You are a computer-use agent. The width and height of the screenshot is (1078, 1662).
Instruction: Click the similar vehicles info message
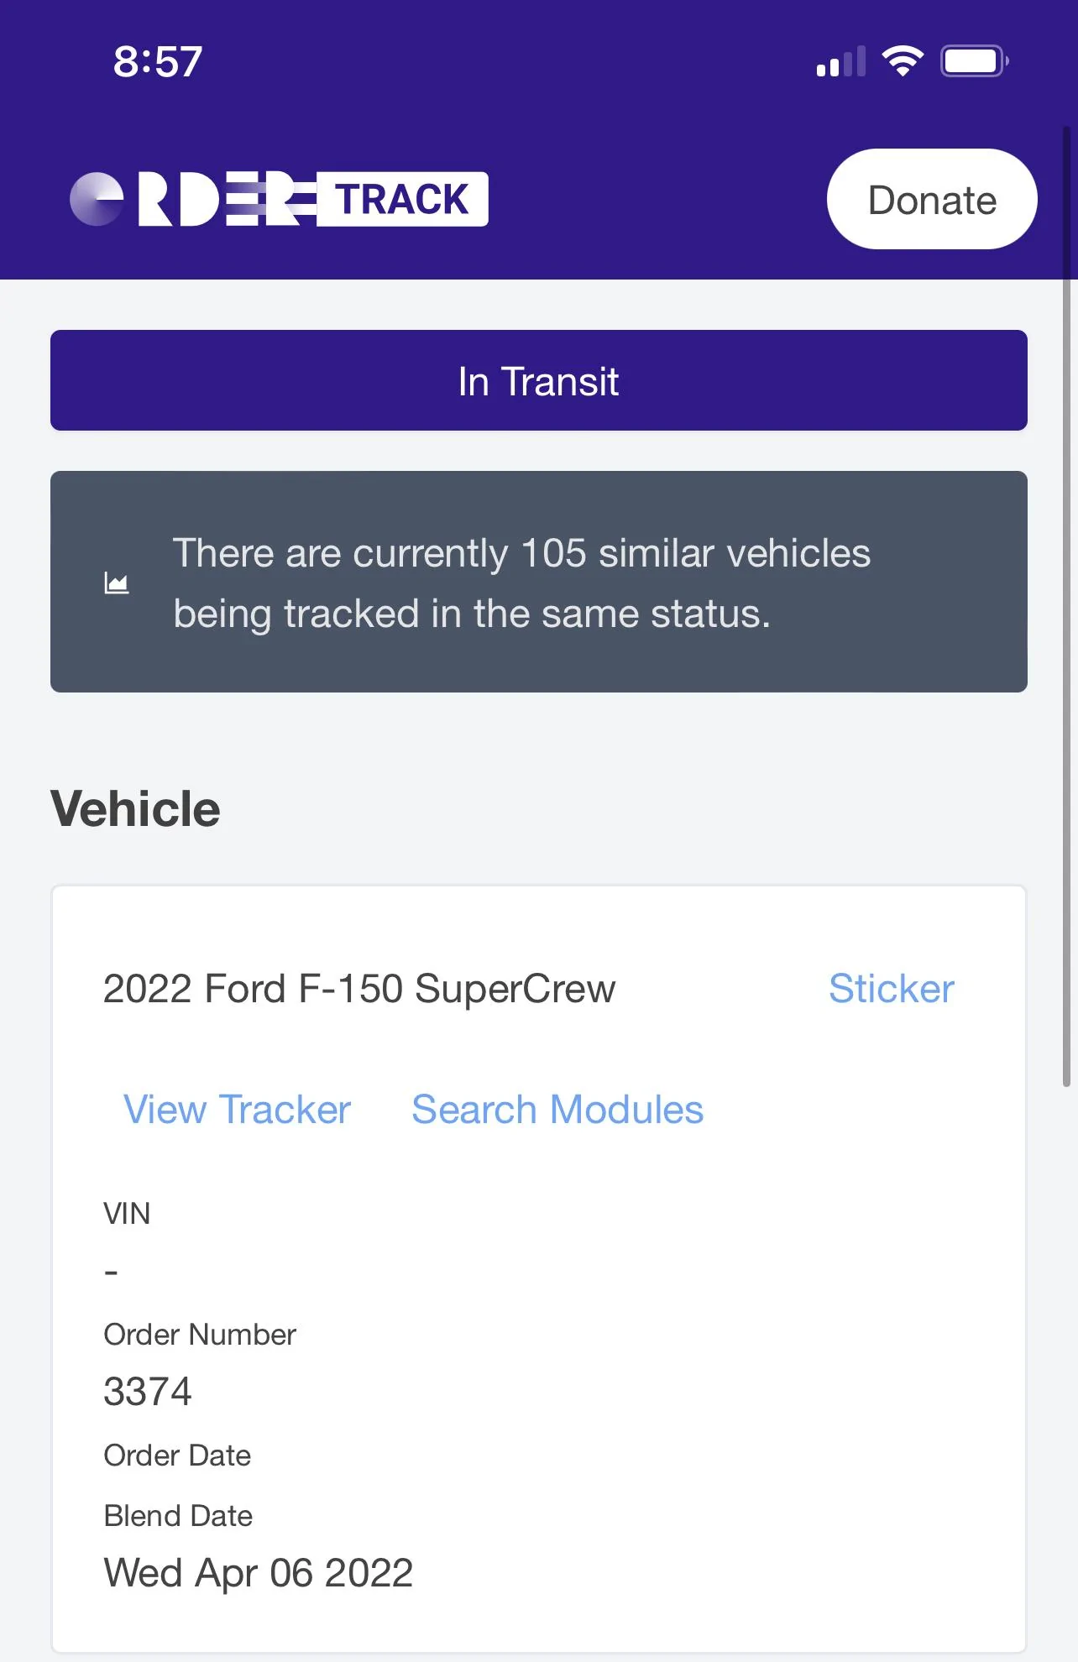tap(521, 583)
